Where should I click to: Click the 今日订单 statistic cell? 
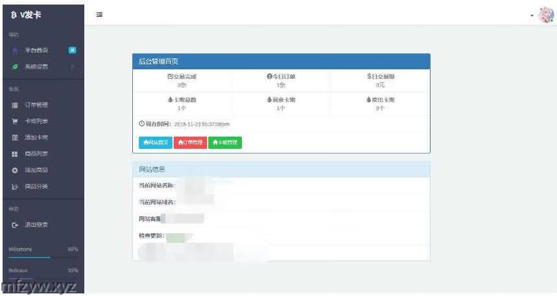tap(281, 80)
